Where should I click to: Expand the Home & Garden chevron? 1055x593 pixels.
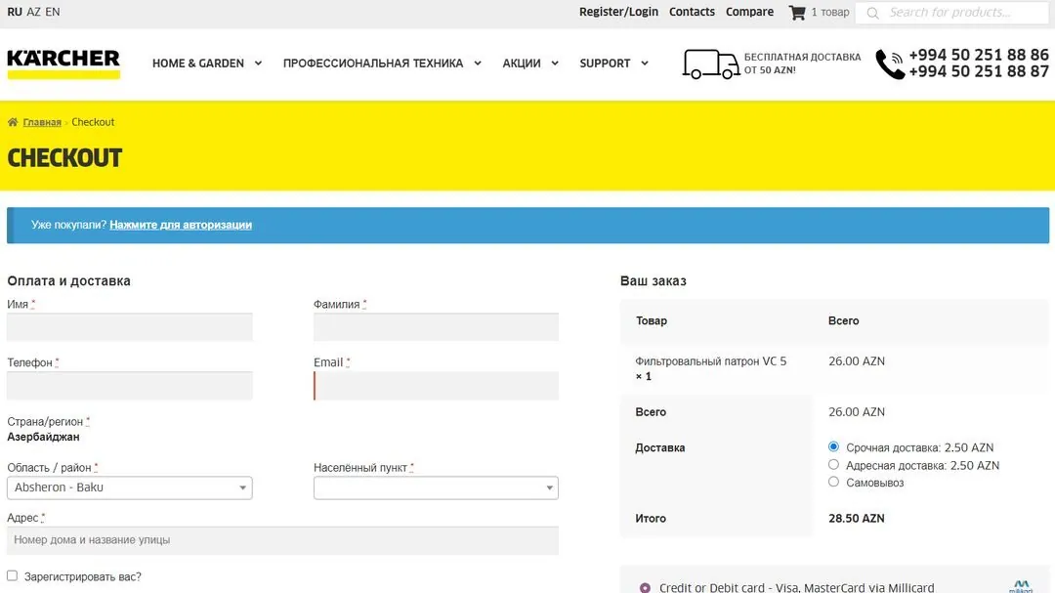click(x=258, y=64)
